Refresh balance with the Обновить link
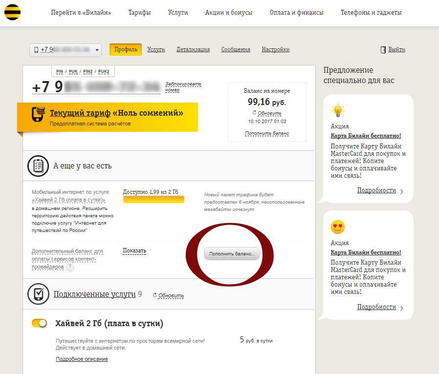 tap(269, 113)
